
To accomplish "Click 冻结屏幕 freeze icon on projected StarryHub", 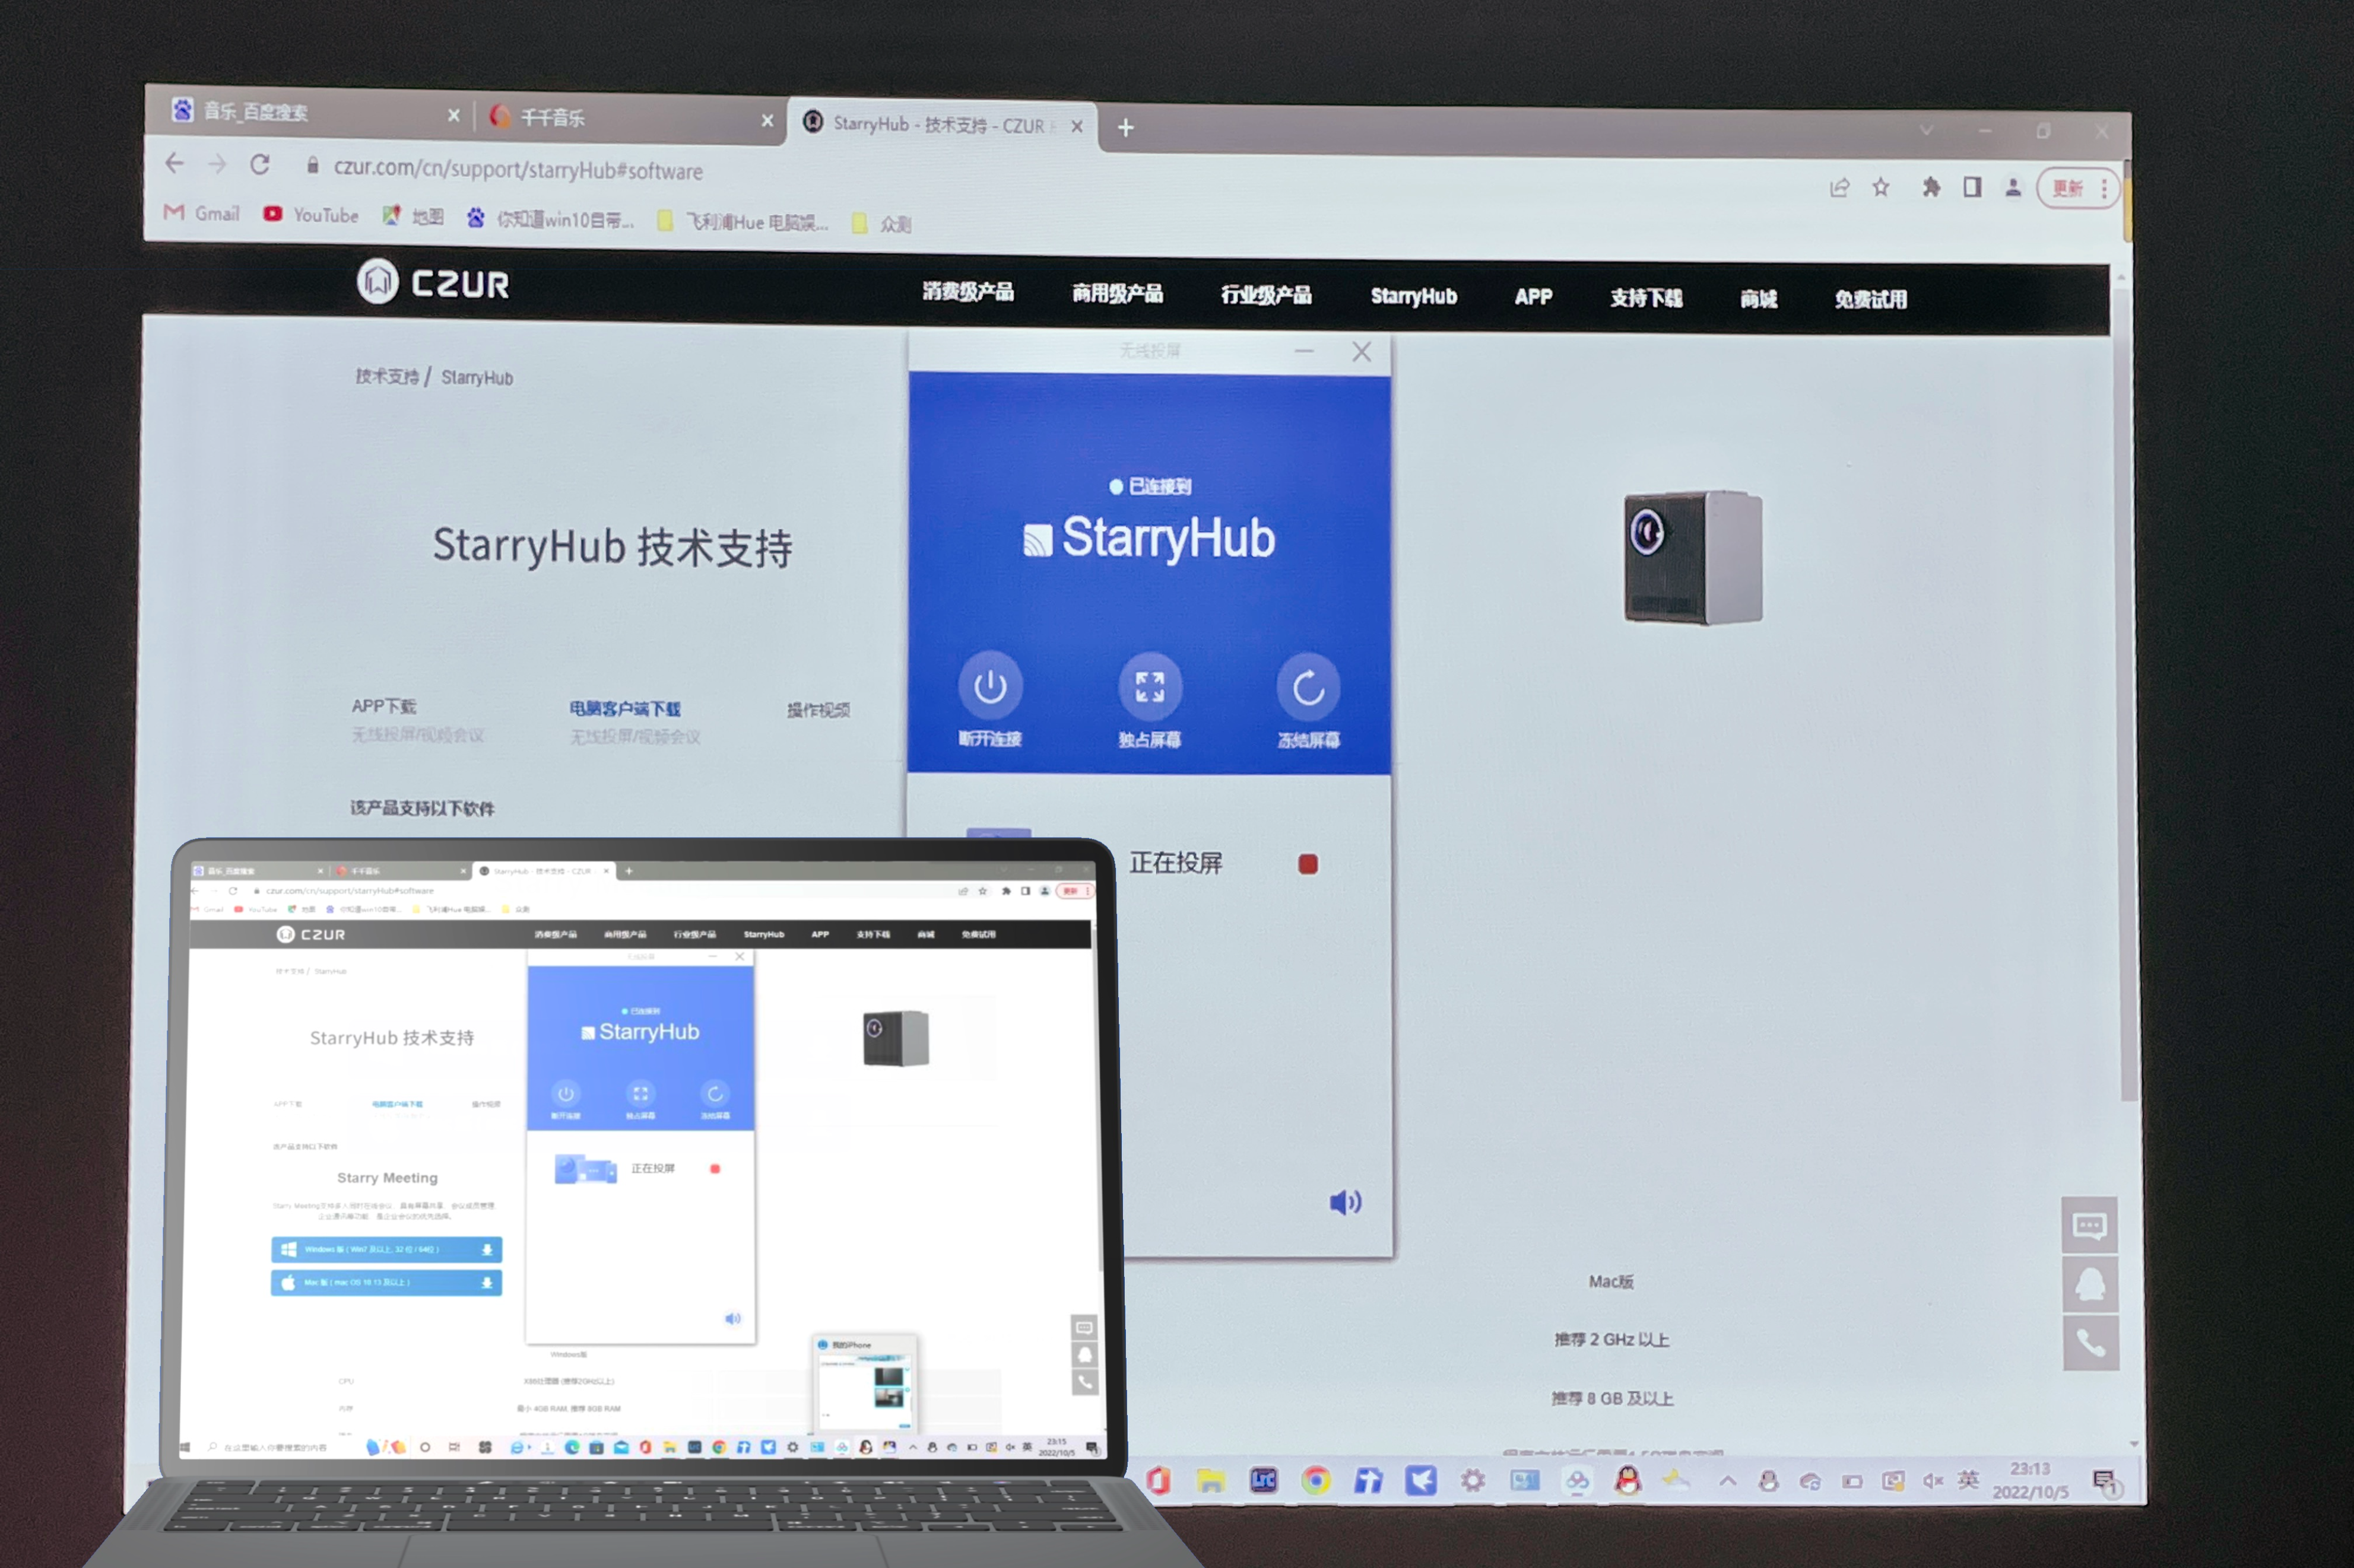I will pyautogui.click(x=1309, y=688).
